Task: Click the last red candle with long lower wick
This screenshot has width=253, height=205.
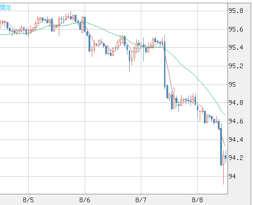Action: [x=223, y=167]
